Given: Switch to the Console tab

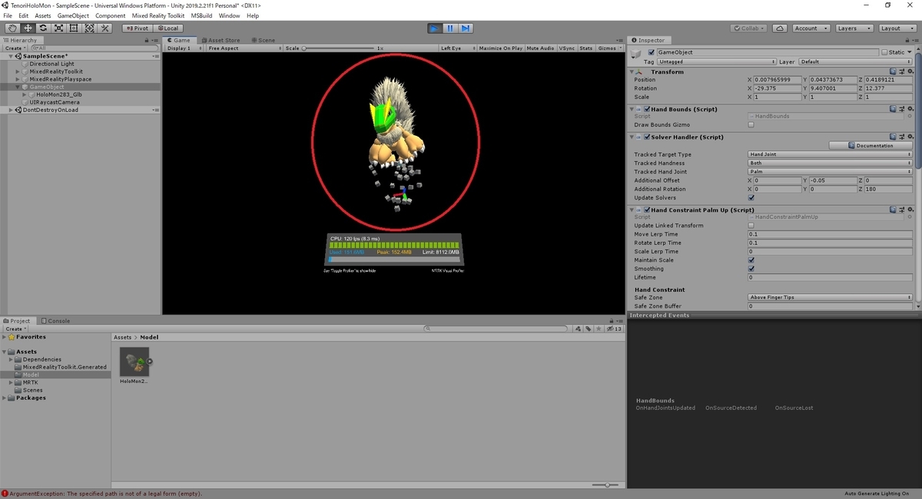Looking at the screenshot, I should 55,321.
